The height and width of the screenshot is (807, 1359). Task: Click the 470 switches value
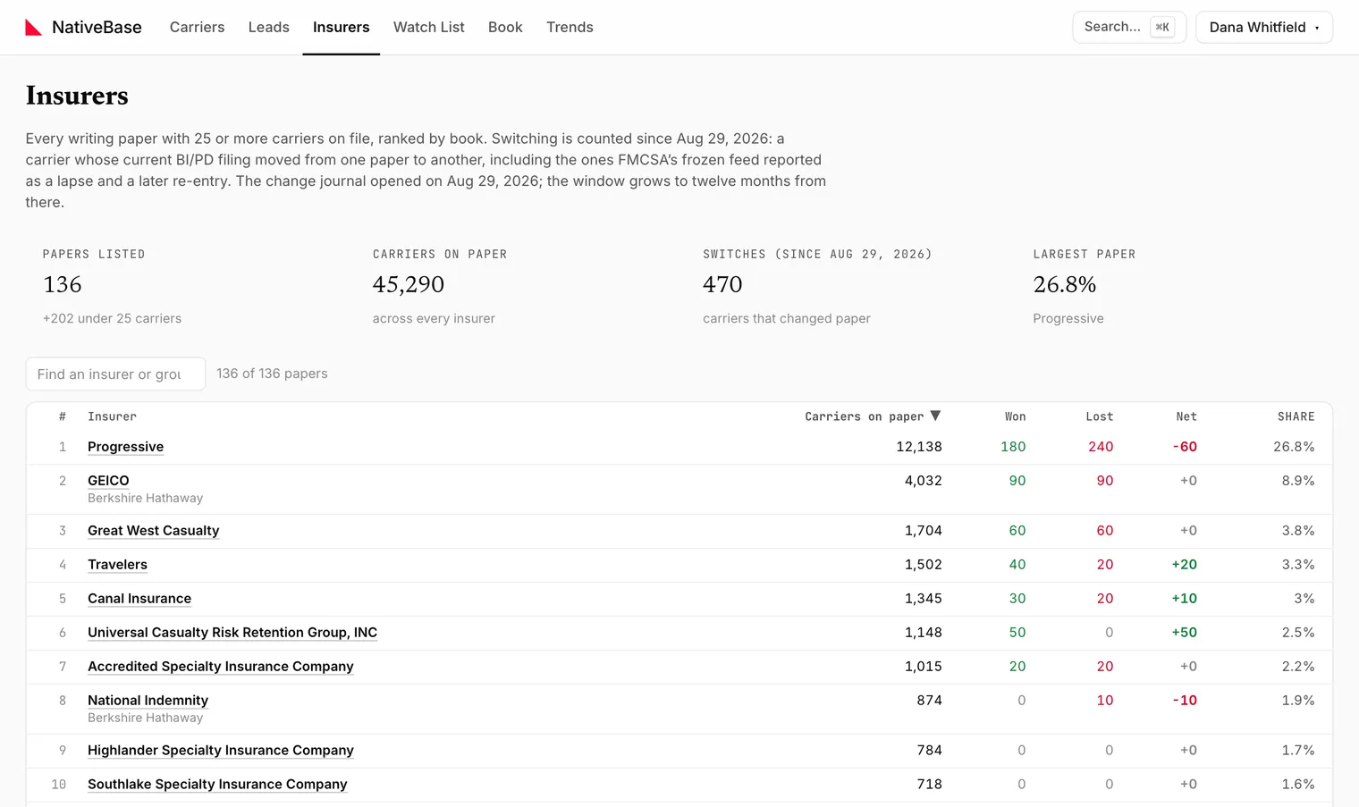(722, 284)
